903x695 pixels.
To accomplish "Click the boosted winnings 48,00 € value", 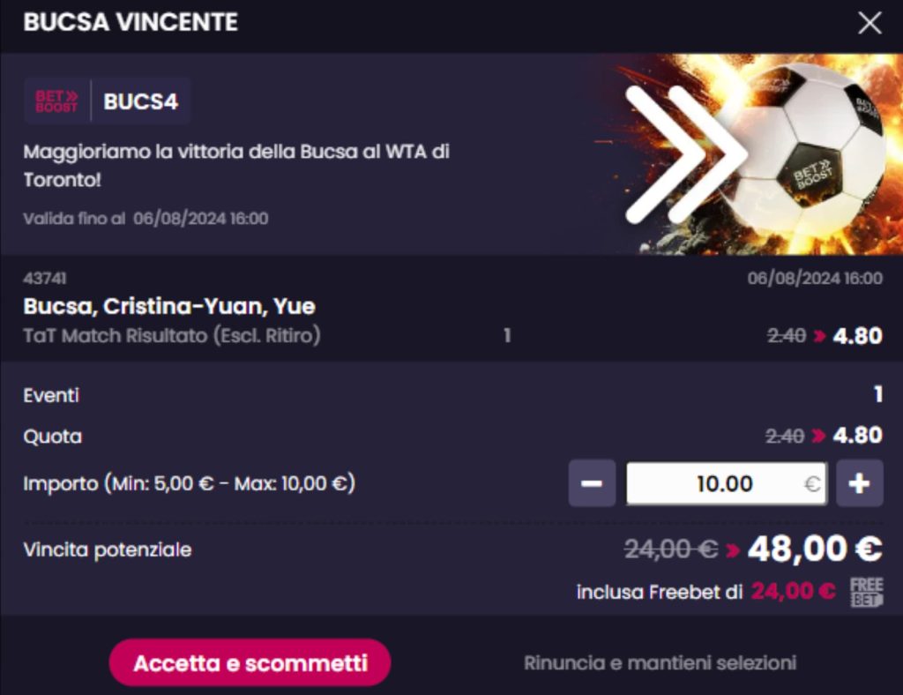I will coord(815,549).
